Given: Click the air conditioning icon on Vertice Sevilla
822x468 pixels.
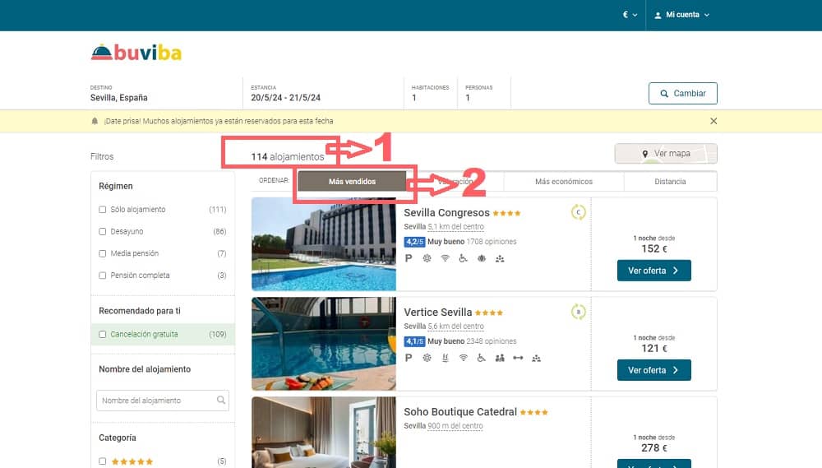Looking at the screenshot, I should point(427,358).
